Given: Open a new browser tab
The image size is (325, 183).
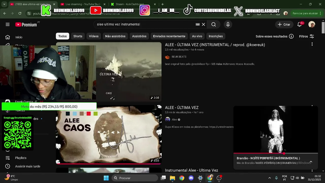Looking at the screenshot, I should [x=162, y=4].
